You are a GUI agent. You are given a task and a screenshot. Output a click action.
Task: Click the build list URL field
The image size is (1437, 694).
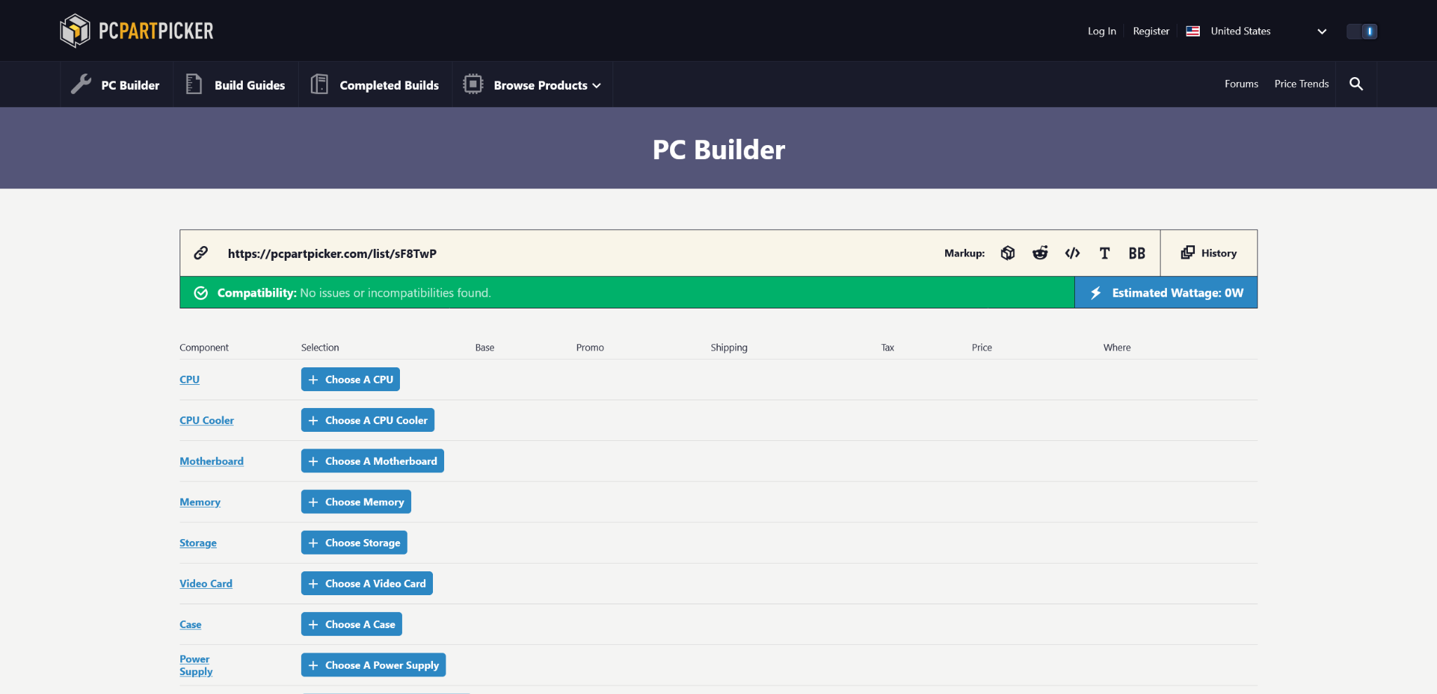click(x=332, y=253)
